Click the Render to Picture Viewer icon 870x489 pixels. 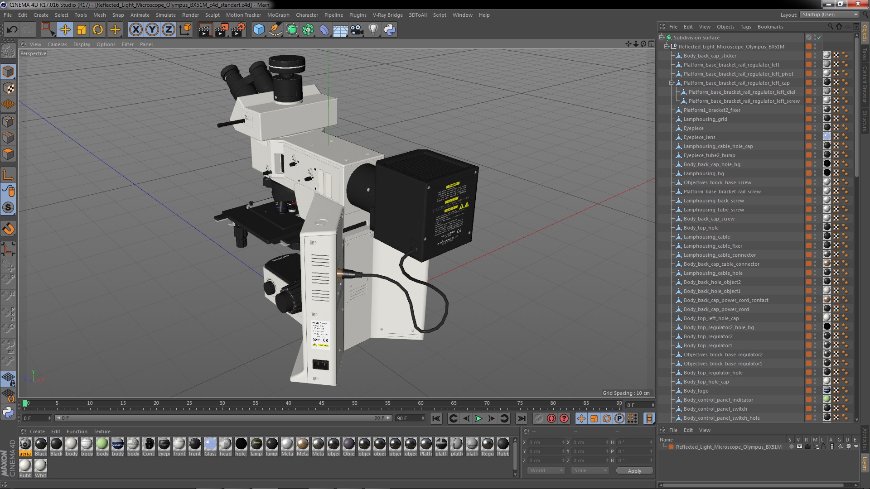coord(221,30)
